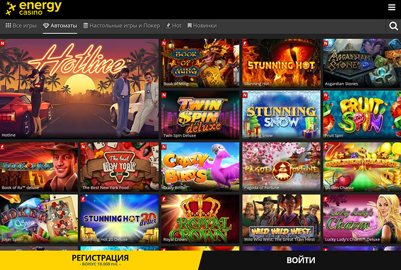Launch Lucky Lady's Charm Deluxe
401x270 pixels.
(x=361, y=218)
